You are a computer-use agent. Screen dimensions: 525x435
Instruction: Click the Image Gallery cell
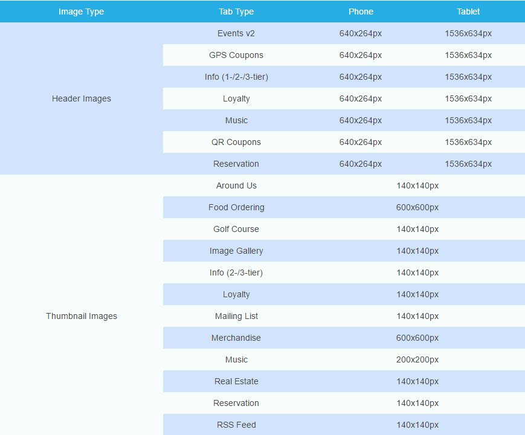tap(236, 251)
